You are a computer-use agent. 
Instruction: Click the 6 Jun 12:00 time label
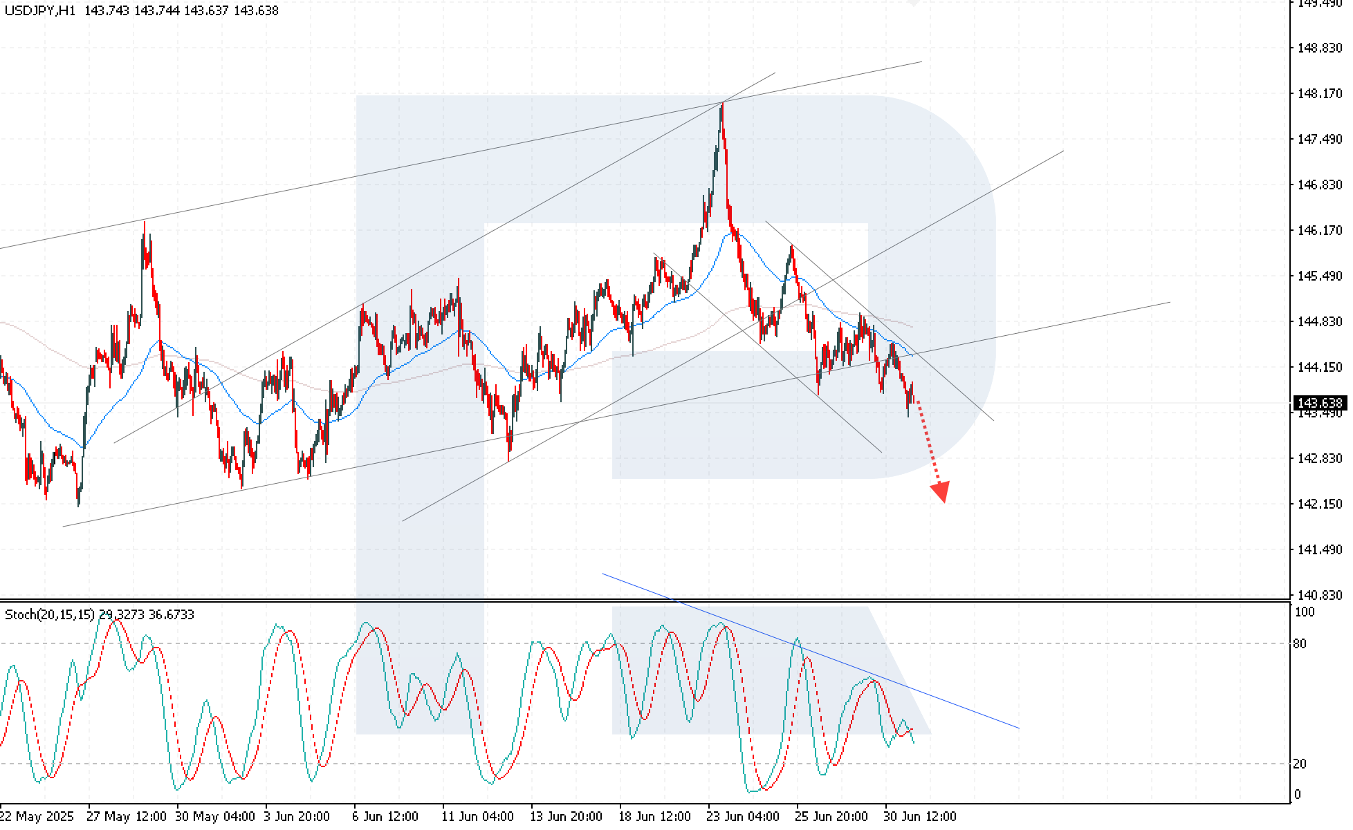385,816
